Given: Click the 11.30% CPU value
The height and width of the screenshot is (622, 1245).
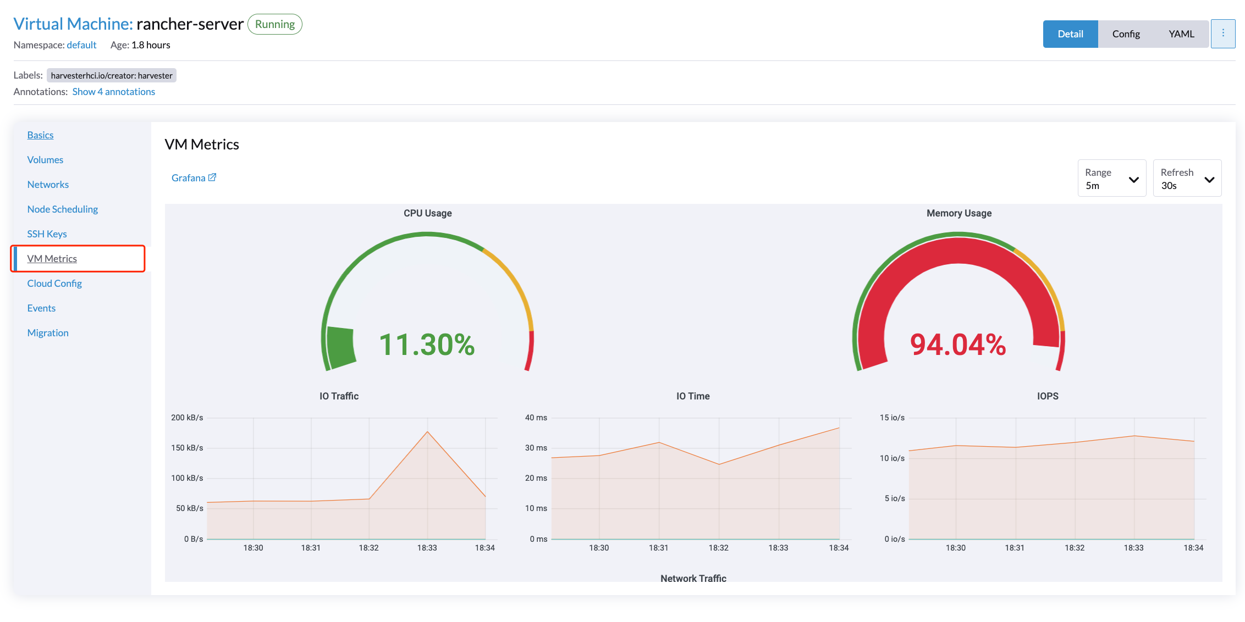Looking at the screenshot, I should click(x=427, y=345).
